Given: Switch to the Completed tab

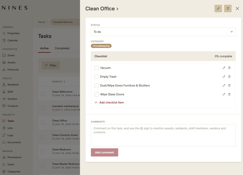Looking at the screenshot, I should point(62,48).
